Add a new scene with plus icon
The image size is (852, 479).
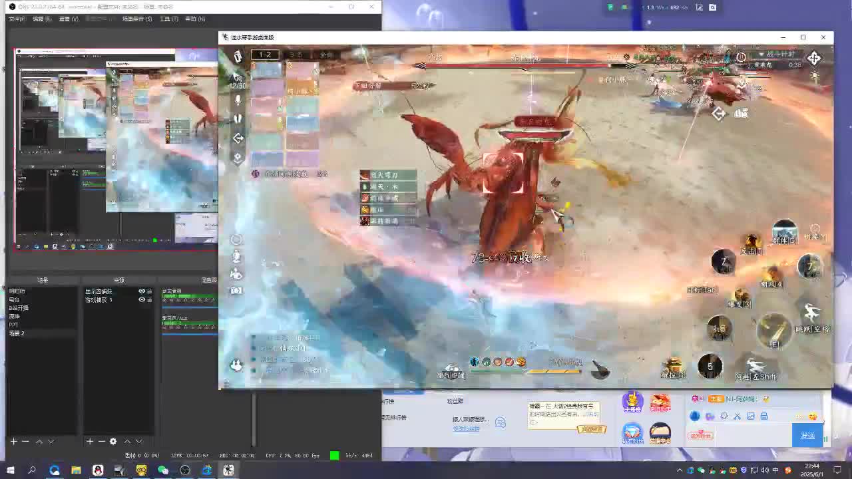tap(13, 441)
